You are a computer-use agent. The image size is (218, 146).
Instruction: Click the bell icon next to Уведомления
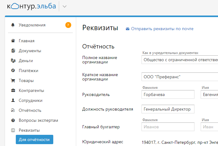pyautogui.click(x=13, y=25)
